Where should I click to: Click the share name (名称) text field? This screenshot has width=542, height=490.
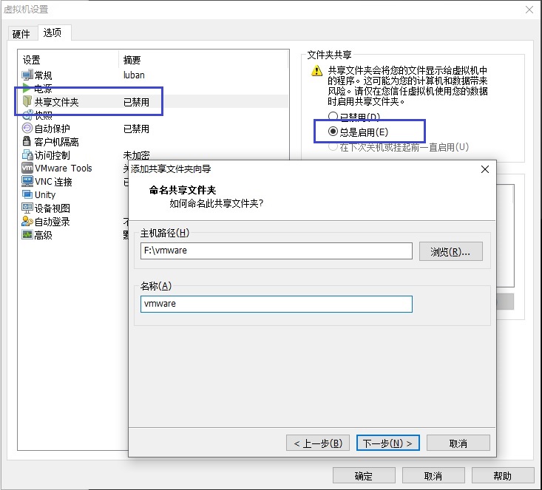click(276, 304)
